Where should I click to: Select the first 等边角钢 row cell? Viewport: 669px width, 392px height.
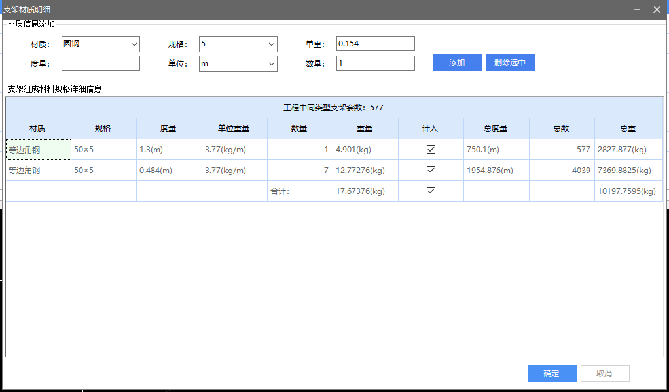(38, 150)
